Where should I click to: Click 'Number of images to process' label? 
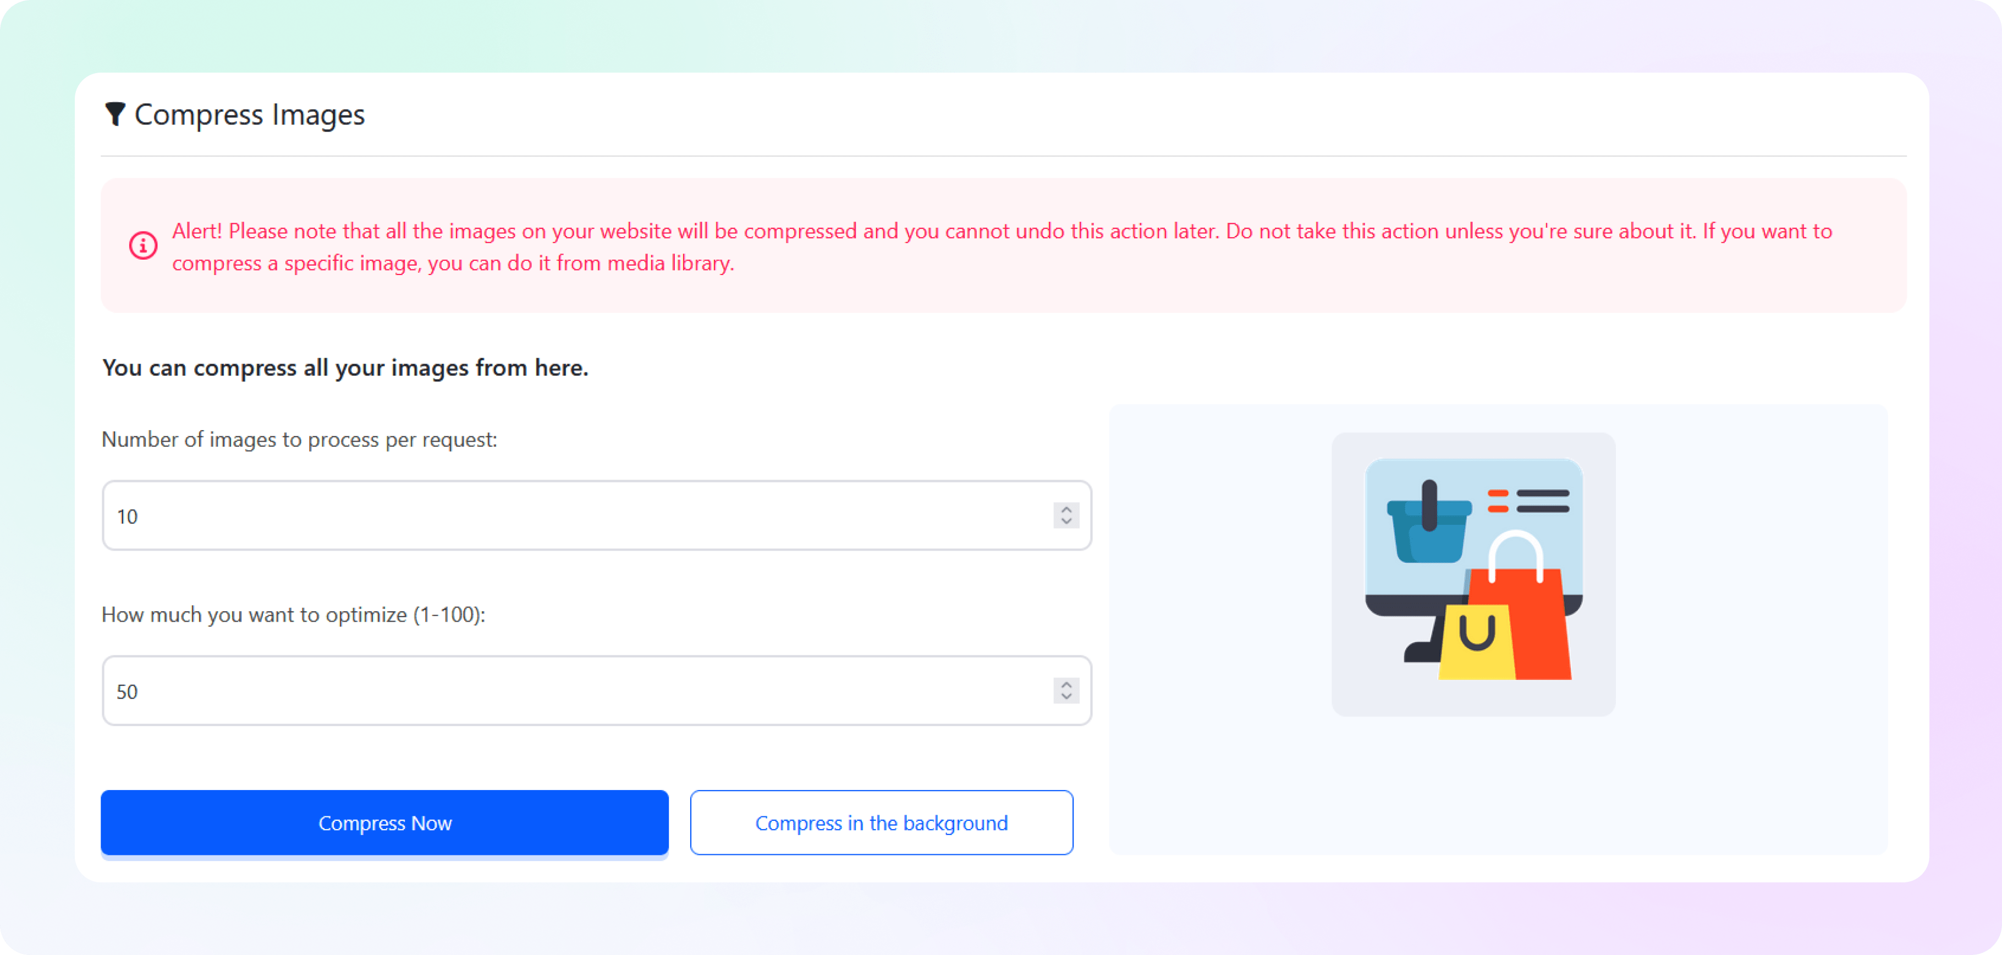pos(299,440)
